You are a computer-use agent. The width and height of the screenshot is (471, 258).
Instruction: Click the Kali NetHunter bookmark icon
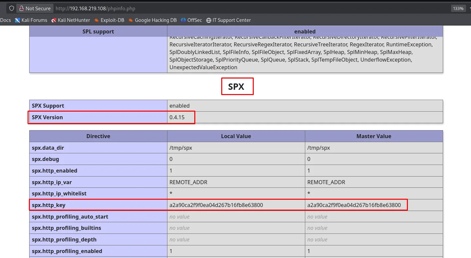pyautogui.click(x=54, y=20)
